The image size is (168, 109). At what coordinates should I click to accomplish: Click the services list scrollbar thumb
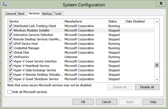[157, 65]
